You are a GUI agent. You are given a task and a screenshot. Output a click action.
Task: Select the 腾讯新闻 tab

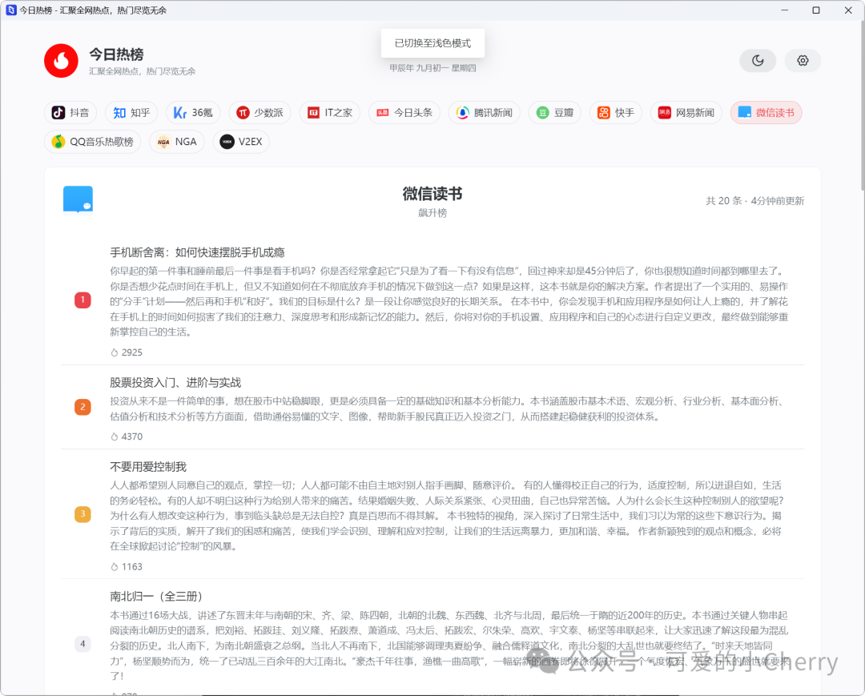(485, 112)
